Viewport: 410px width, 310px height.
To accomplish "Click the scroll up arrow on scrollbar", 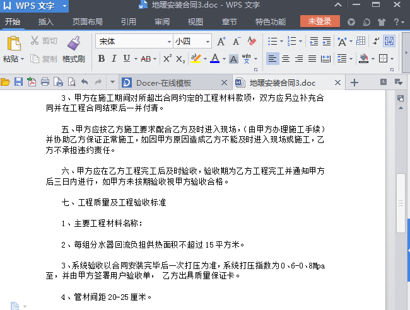I will pyautogui.click(x=401, y=108).
